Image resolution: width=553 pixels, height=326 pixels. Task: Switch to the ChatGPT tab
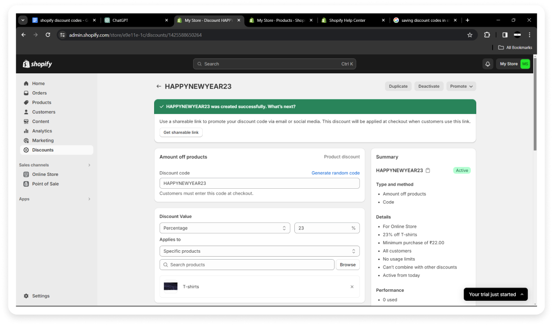(x=136, y=20)
